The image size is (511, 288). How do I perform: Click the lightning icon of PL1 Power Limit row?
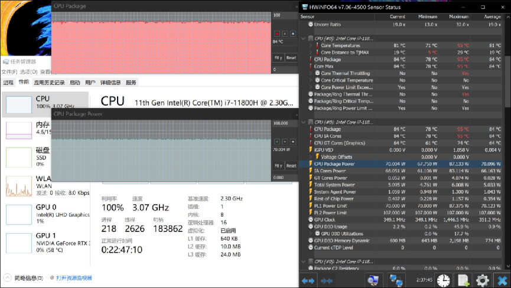[311, 205]
